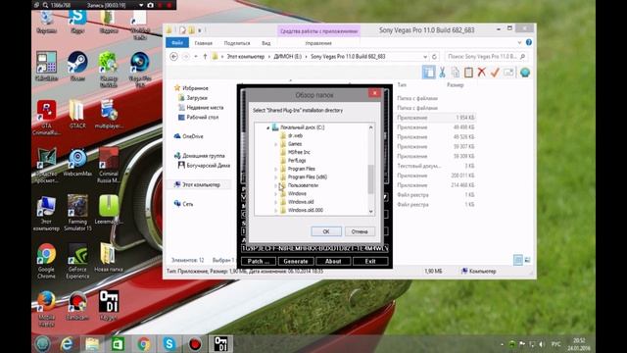Expand the Windows folder node

pos(275,194)
